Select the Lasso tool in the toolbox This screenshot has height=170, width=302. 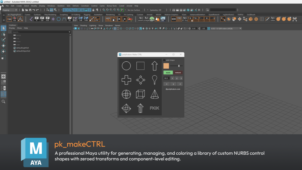[x=4, y=34]
